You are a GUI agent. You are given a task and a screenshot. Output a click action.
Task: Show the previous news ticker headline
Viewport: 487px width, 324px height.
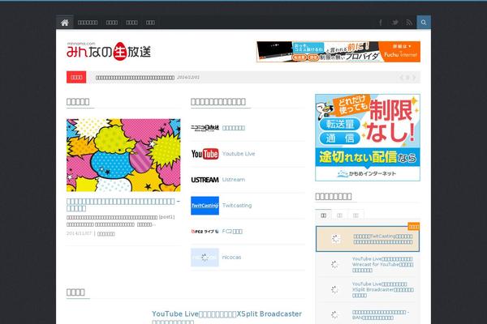point(401,78)
